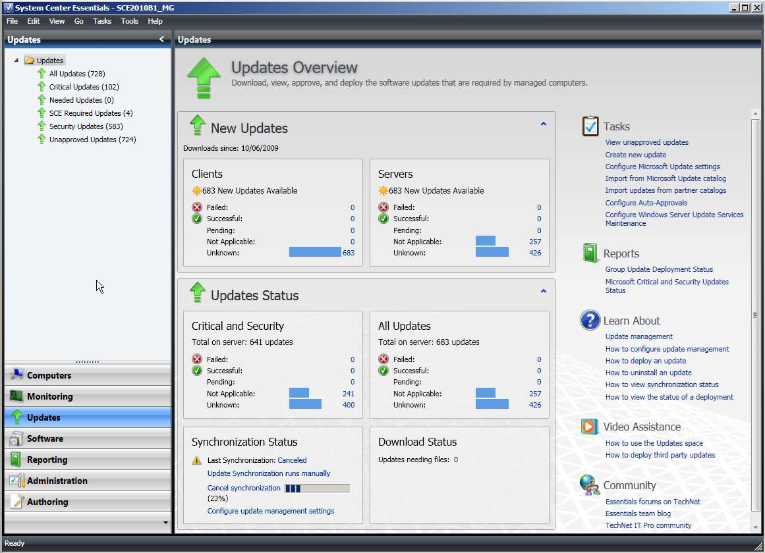
Task: Click the yellow warning icon under Synchronization Status
Action: pyautogui.click(x=196, y=460)
